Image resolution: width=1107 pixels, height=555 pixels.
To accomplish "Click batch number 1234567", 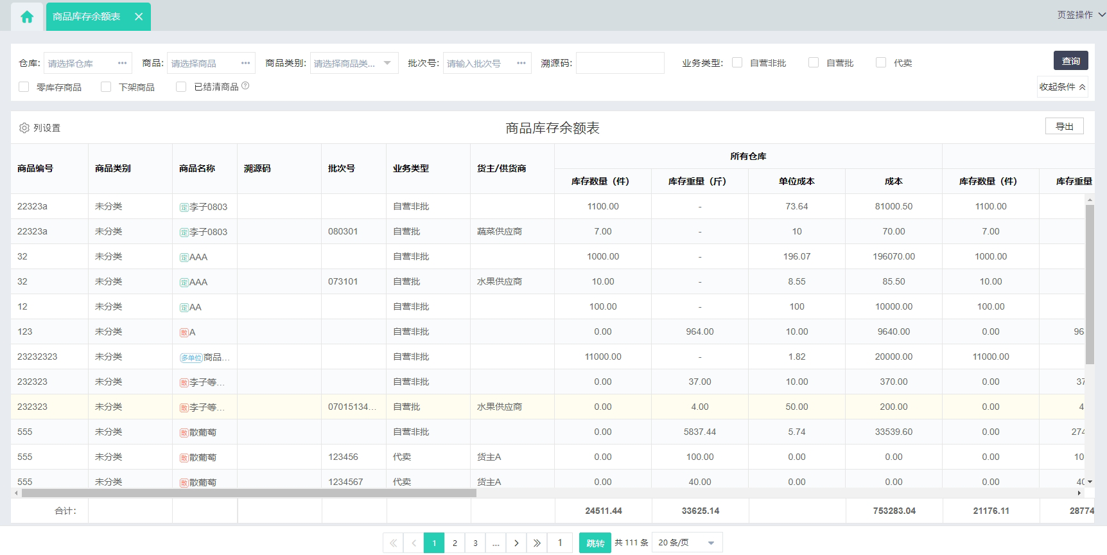I will tap(345, 482).
